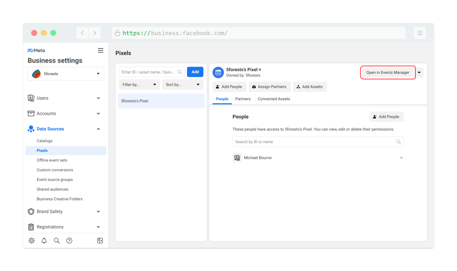The image size is (457, 271).
Task: Click the pixel status dot next to name
Action: 260,70
